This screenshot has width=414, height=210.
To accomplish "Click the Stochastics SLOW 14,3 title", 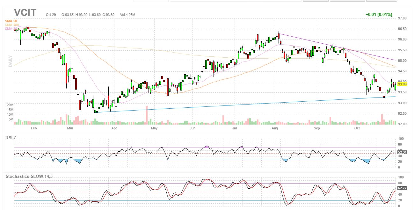I will point(29,176).
